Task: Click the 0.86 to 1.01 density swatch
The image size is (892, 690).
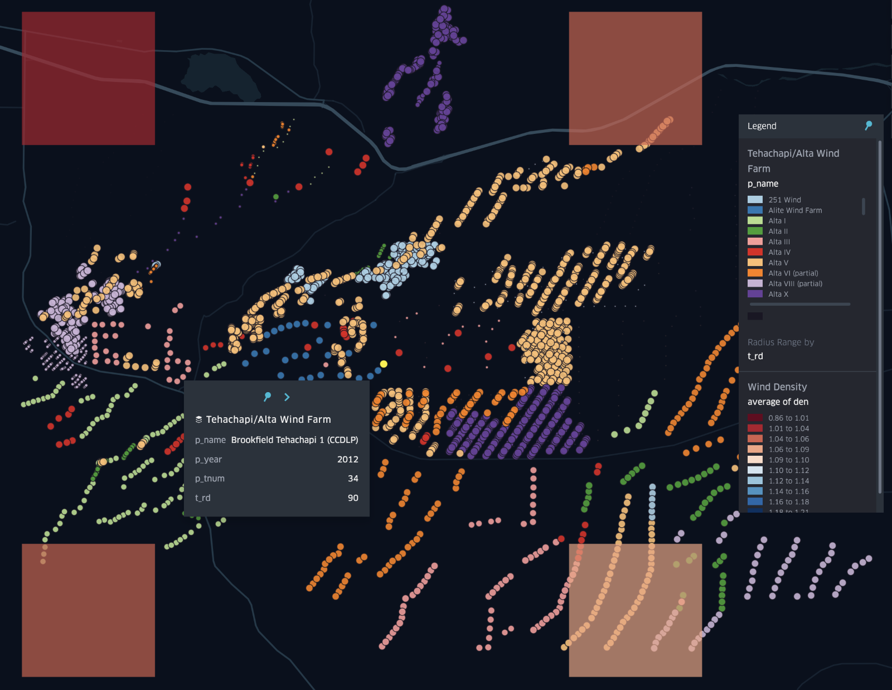Action: 755,418
